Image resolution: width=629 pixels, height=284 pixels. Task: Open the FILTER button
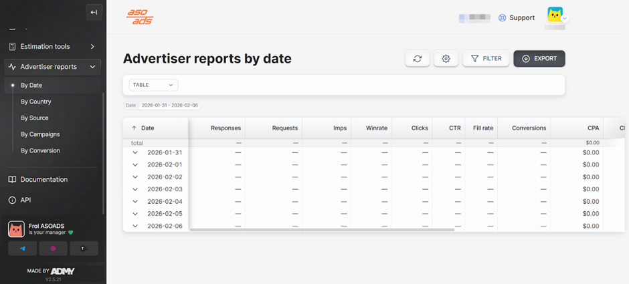click(x=486, y=59)
